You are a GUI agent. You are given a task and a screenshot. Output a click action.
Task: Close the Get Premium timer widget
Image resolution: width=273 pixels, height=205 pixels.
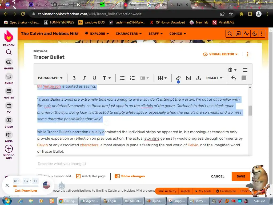[7, 185]
